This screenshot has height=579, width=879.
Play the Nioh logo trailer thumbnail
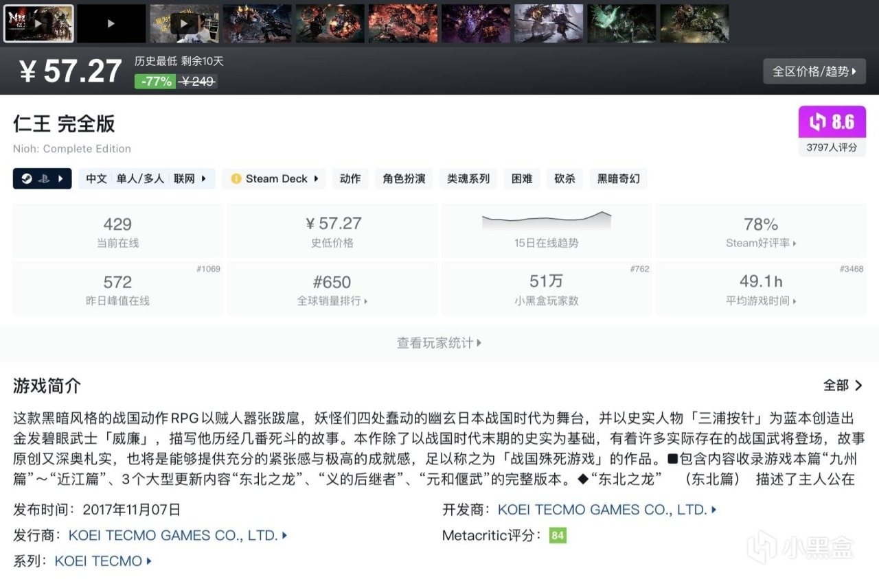click(x=38, y=23)
